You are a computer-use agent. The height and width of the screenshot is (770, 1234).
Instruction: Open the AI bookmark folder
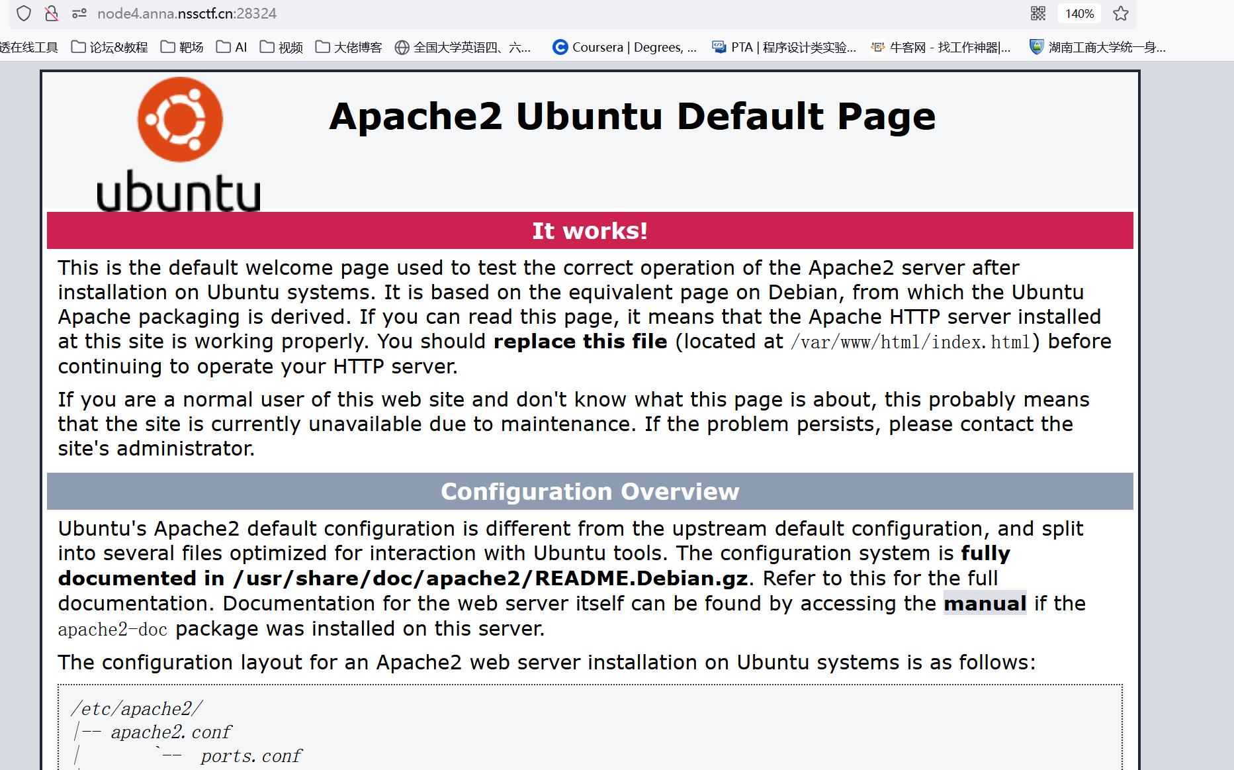point(232,47)
